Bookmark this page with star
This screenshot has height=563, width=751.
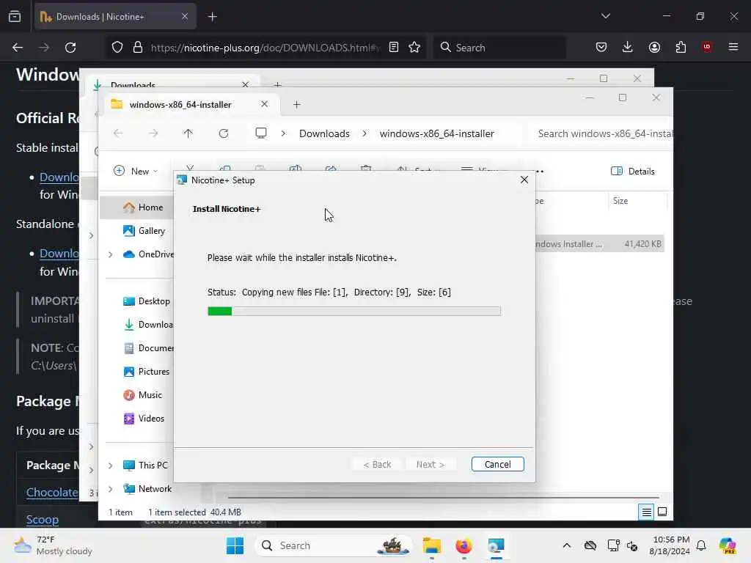[415, 47]
